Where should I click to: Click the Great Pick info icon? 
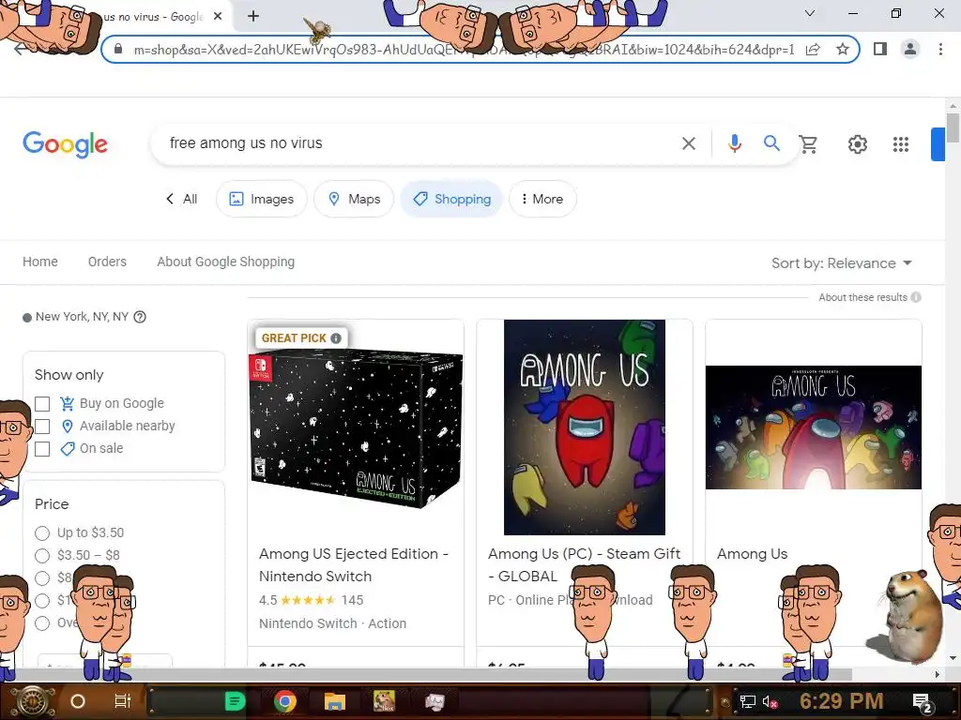[x=336, y=337]
